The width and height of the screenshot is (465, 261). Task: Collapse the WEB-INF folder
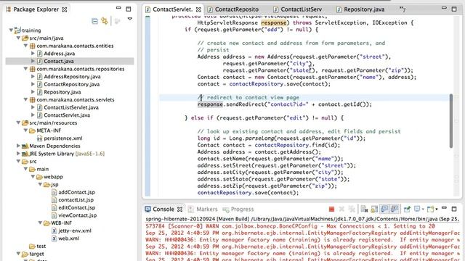[x=41, y=223]
